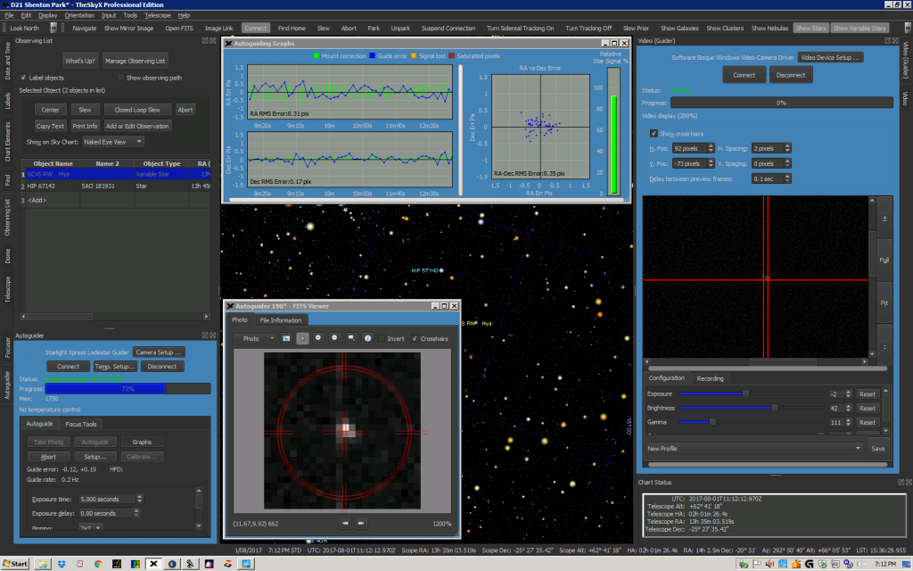Toggle the Label objects checkbox
Viewport: 913px width, 571px height.
pyautogui.click(x=22, y=77)
